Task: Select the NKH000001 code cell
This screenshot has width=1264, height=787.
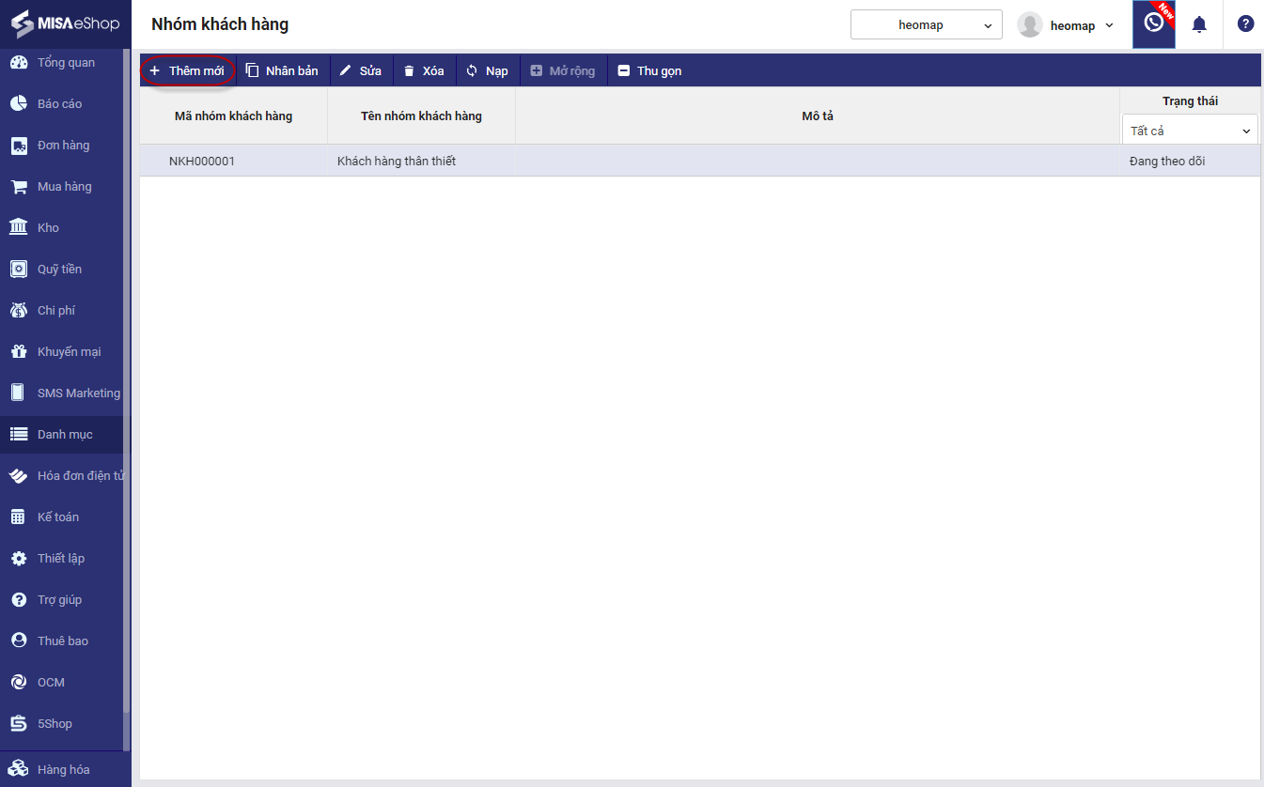Action: coord(234,161)
